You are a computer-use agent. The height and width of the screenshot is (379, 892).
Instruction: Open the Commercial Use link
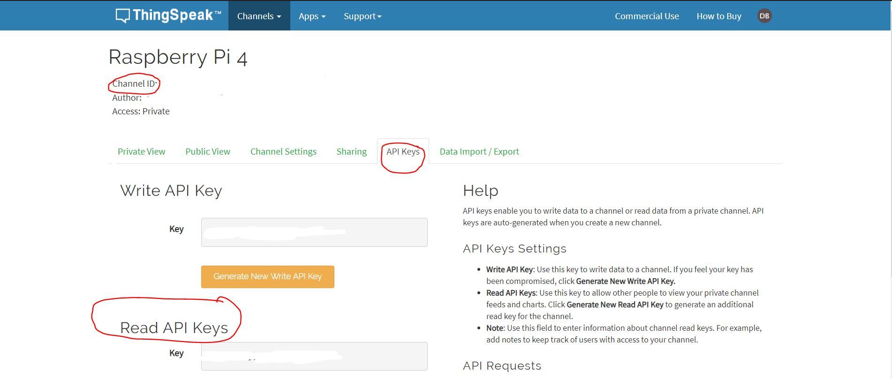pyautogui.click(x=647, y=16)
